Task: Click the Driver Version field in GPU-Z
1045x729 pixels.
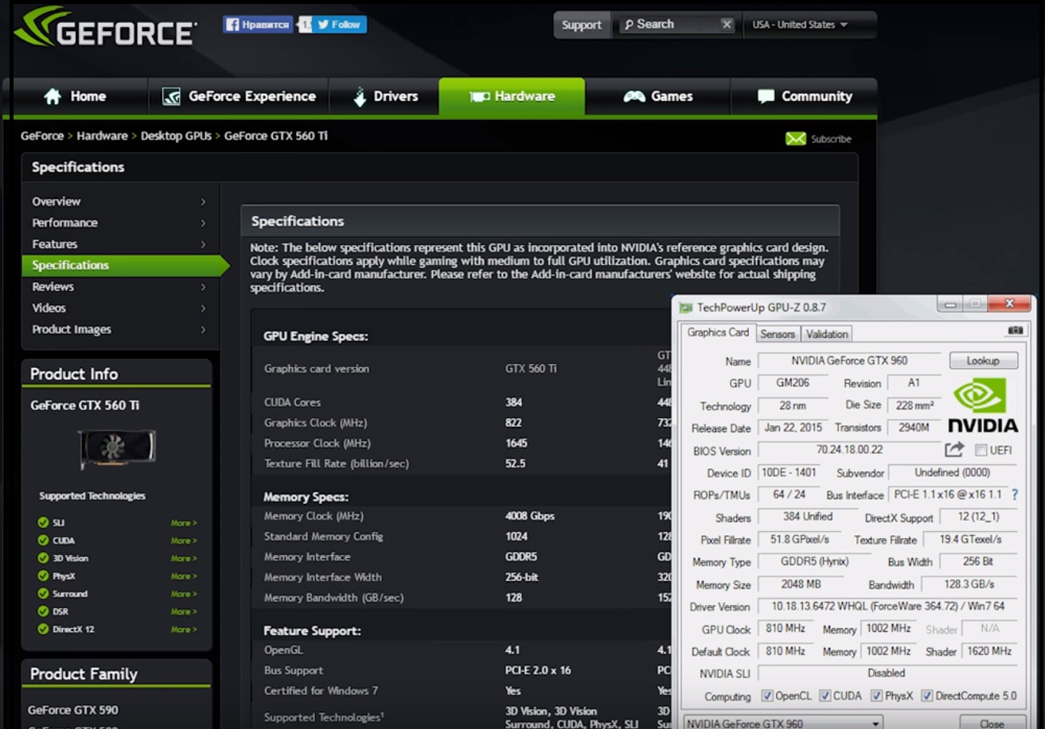Action: click(887, 607)
